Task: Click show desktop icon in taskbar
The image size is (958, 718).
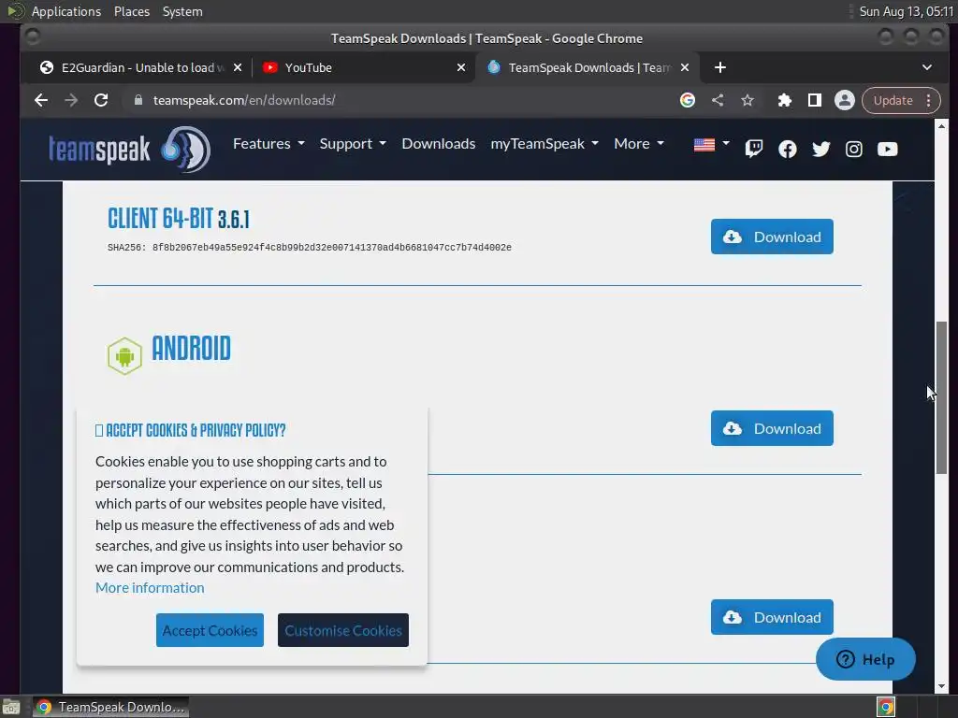Action: pos(11,707)
